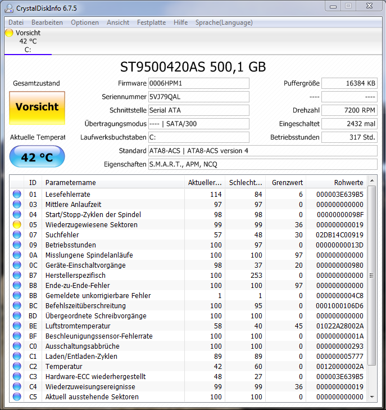Click the Gesamtzustand label
Screen dimensions: 386x410
[37, 83]
